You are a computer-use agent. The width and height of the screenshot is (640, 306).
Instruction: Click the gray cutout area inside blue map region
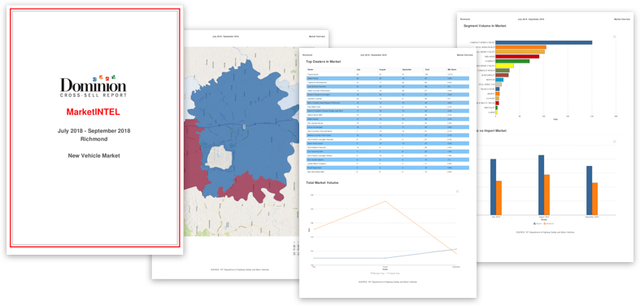click(x=219, y=157)
